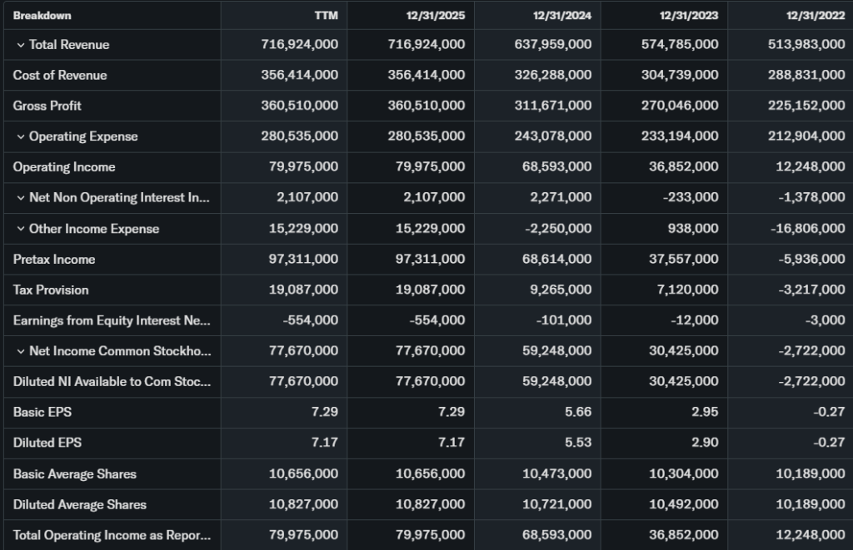Select the Gross Profit row label
This screenshot has height=550, width=853.
(47, 106)
